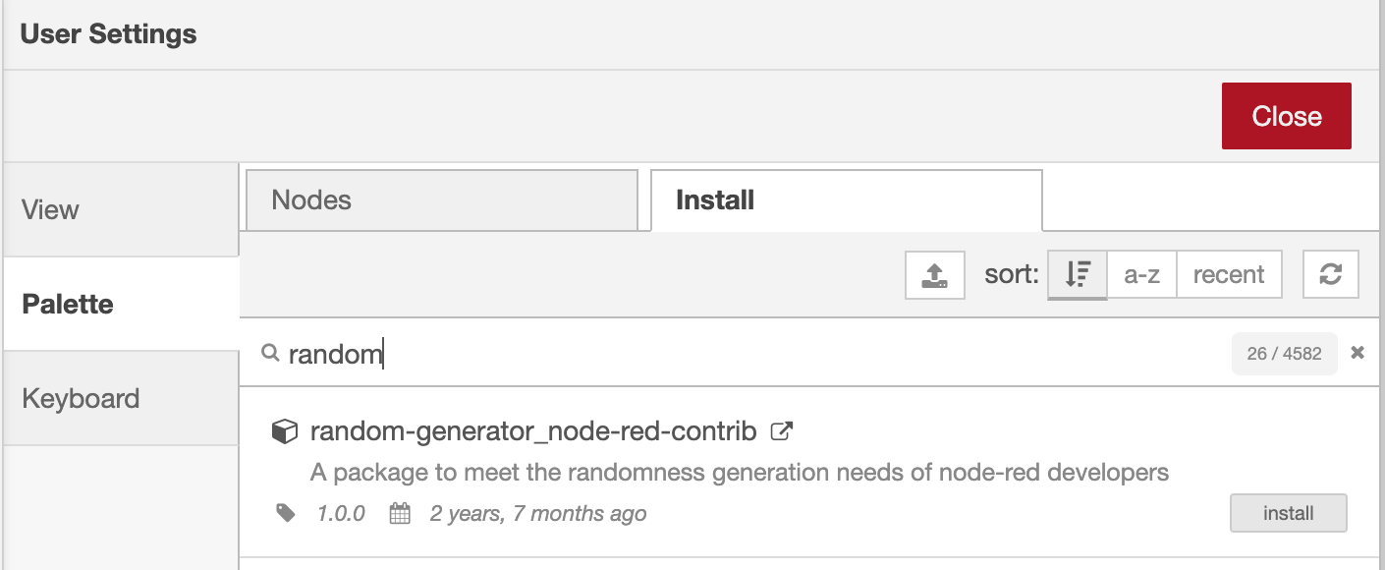The image size is (1385, 570).
Task: Open the View settings section
Action: 120,210
